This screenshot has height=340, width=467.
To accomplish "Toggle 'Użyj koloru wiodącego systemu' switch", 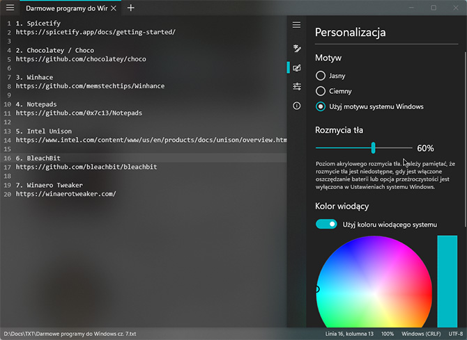I will pos(326,224).
